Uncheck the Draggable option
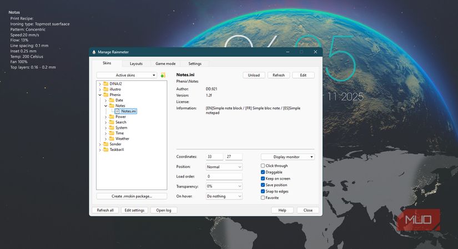 tap(263, 172)
